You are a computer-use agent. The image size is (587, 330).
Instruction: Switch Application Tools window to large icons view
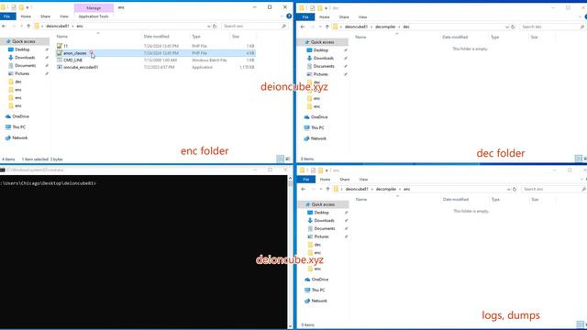pyautogui.click(x=287, y=159)
